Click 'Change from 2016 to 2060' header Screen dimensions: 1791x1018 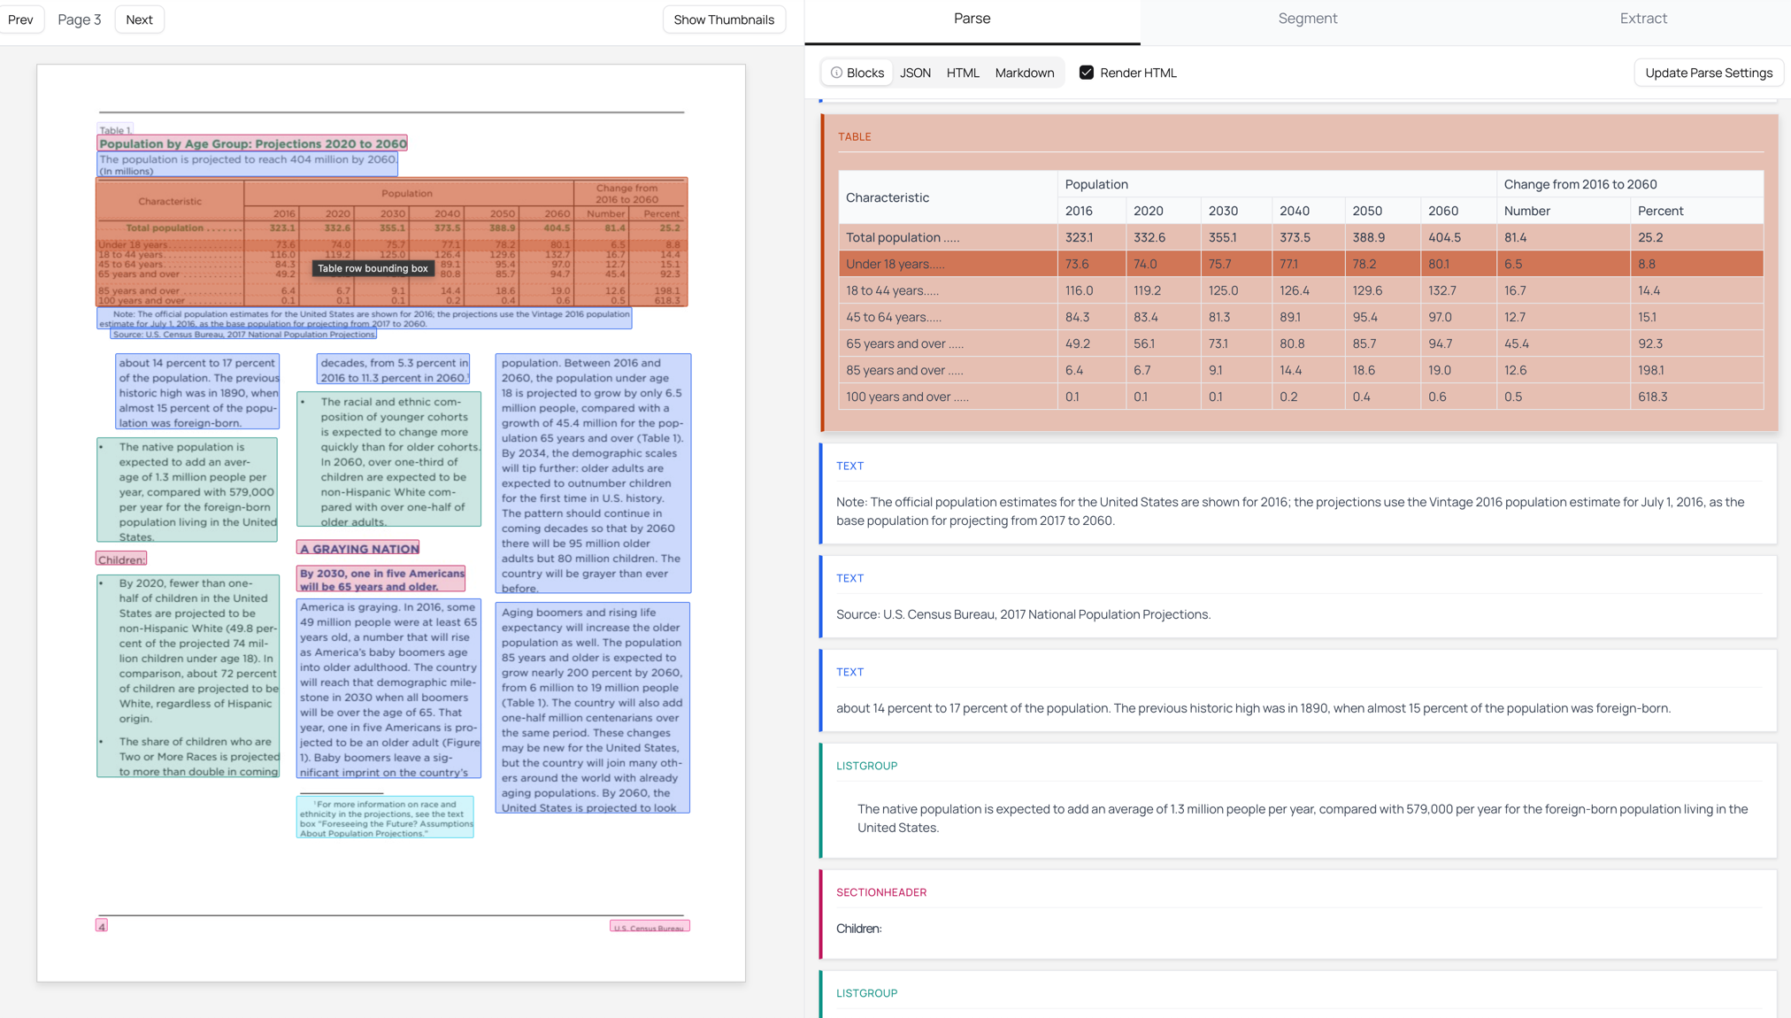pos(1630,184)
